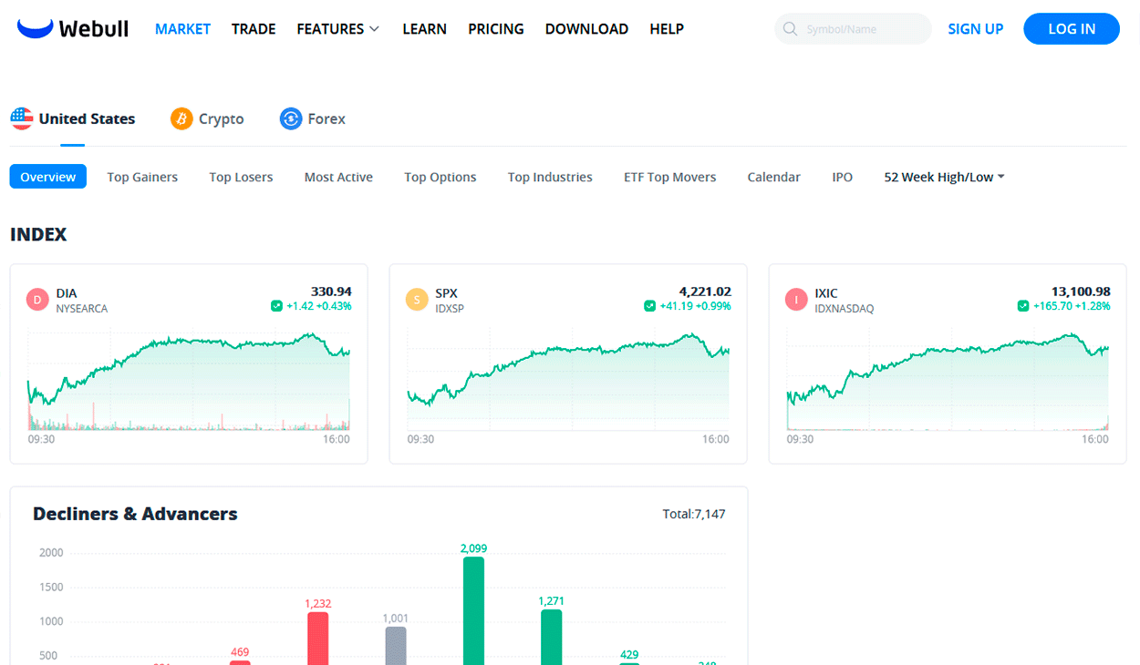Click the red I badge beside IXIC
Screen dimensions: 1140x665
[x=794, y=299]
